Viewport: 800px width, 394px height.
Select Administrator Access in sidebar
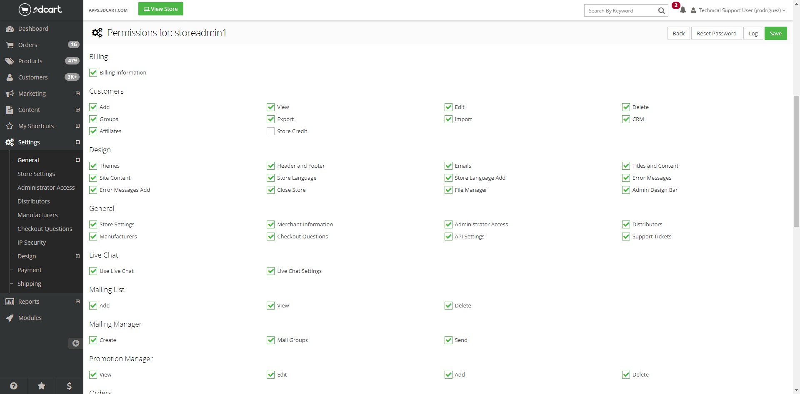46,188
